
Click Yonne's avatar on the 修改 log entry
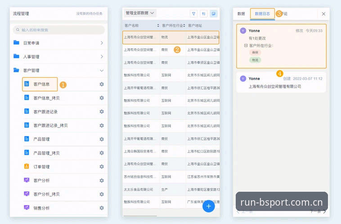tap(243, 30)
